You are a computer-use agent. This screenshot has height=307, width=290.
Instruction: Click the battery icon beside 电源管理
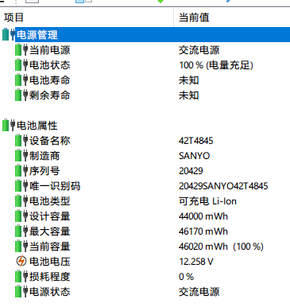point(9,35)
